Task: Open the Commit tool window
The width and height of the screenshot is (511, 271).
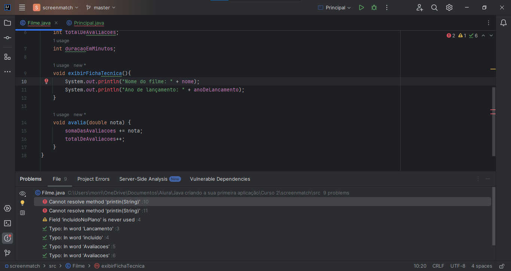Action: pyautogui.click(x=7, y=38)
